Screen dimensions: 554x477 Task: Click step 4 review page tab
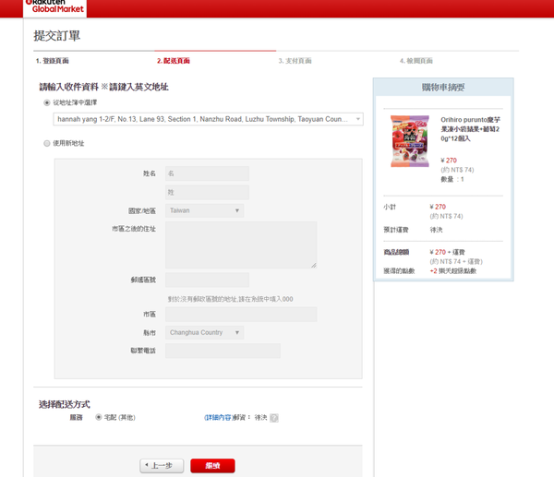(x=416, y=61)
